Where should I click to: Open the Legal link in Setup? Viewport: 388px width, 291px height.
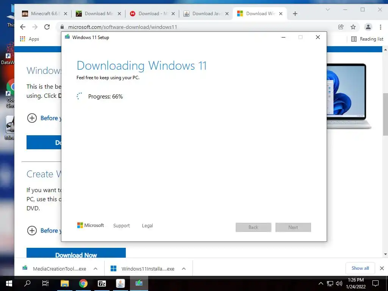coord(147,226)
